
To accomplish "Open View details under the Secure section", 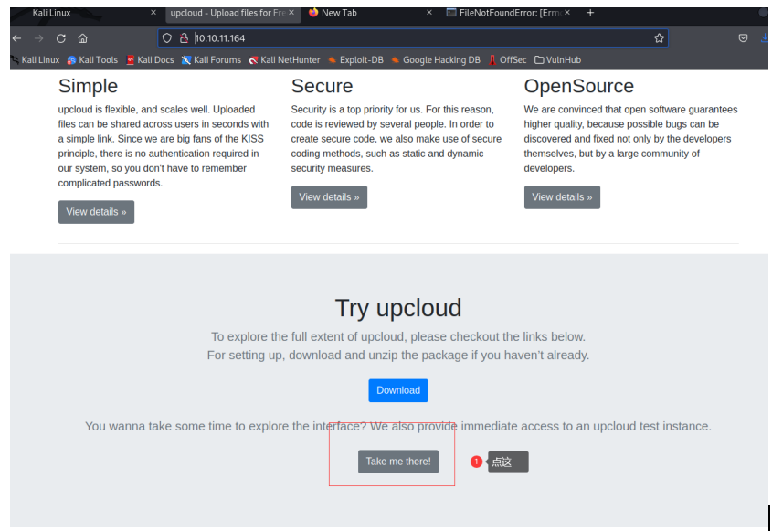I will tap(329, 196).
